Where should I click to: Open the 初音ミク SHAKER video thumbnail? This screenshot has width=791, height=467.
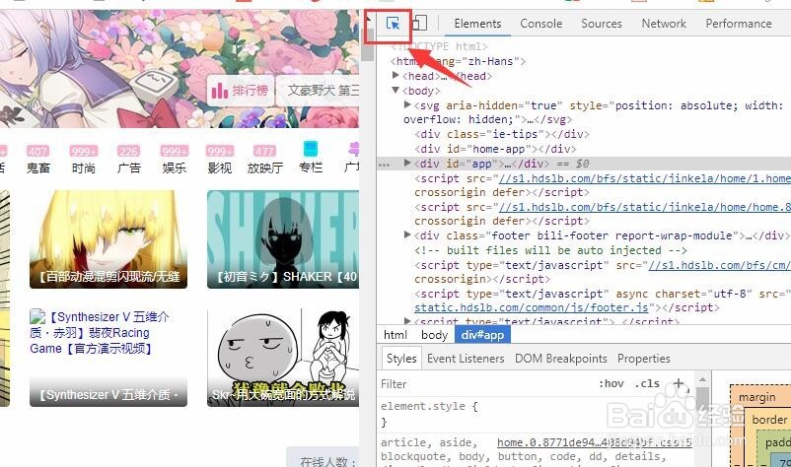pos(283,239)
